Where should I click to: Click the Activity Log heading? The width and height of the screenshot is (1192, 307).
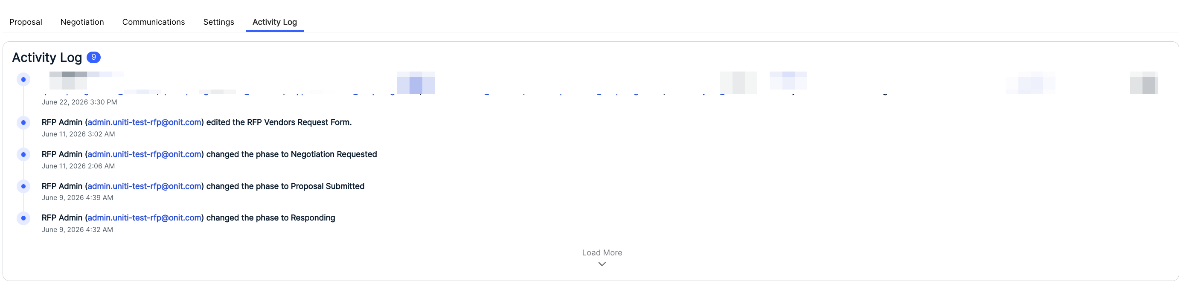point(47,57)
